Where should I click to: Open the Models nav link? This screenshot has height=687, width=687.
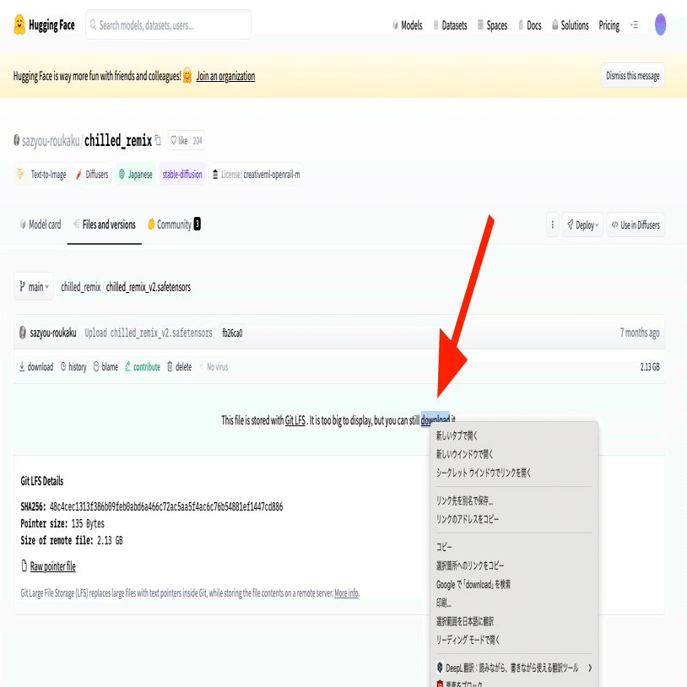tap(407, 25)
